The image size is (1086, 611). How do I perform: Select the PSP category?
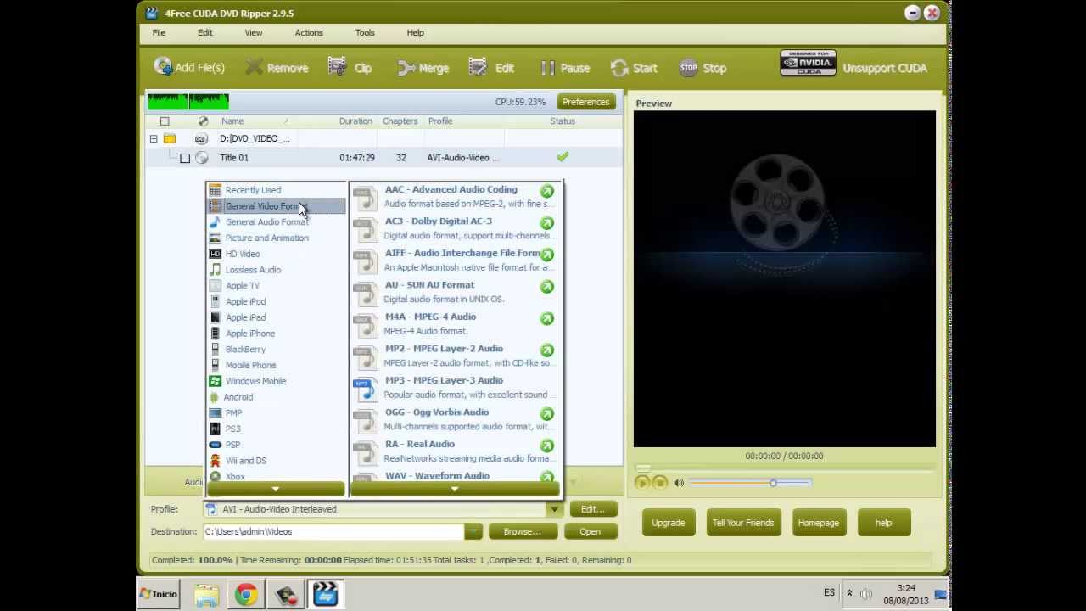point(277,445)
